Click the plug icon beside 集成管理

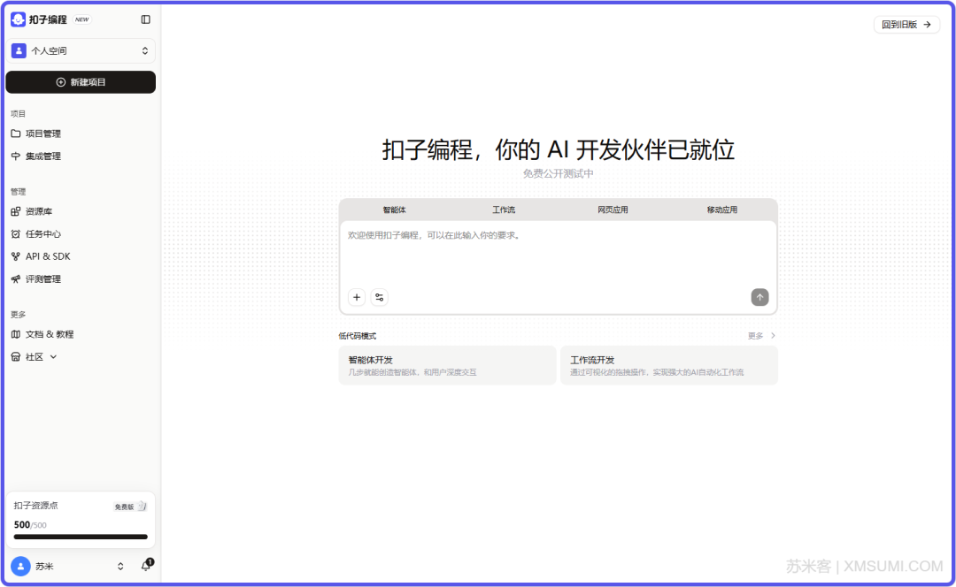(16, 156)
